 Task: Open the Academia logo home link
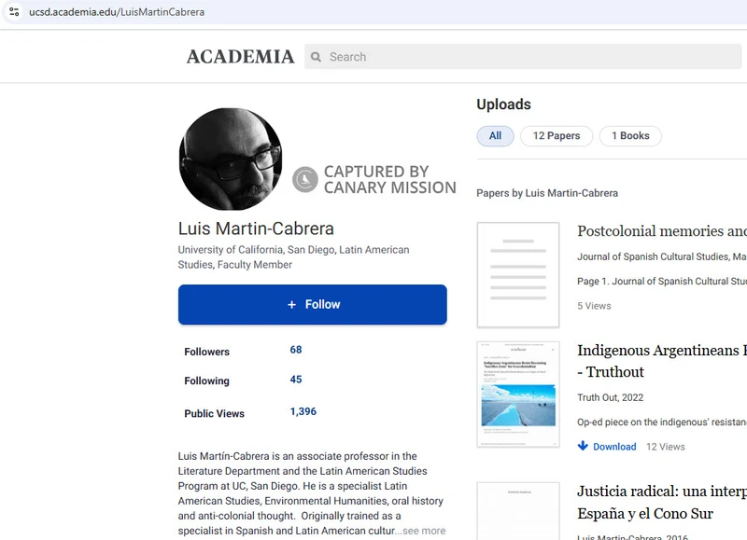click(x=241, y=57)
